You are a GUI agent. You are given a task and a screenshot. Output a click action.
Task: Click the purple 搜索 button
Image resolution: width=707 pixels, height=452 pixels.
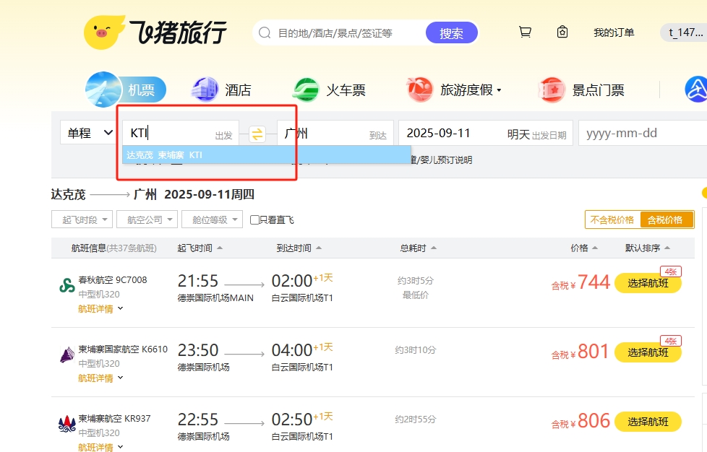451,33
